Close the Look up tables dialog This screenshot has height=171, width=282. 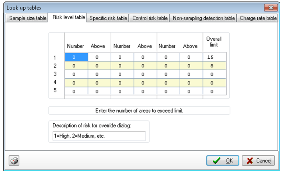pyautogui.click(x=271, y=7)
